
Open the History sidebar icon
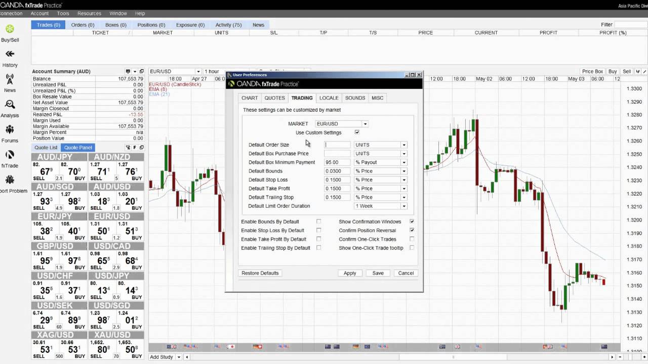10,54
